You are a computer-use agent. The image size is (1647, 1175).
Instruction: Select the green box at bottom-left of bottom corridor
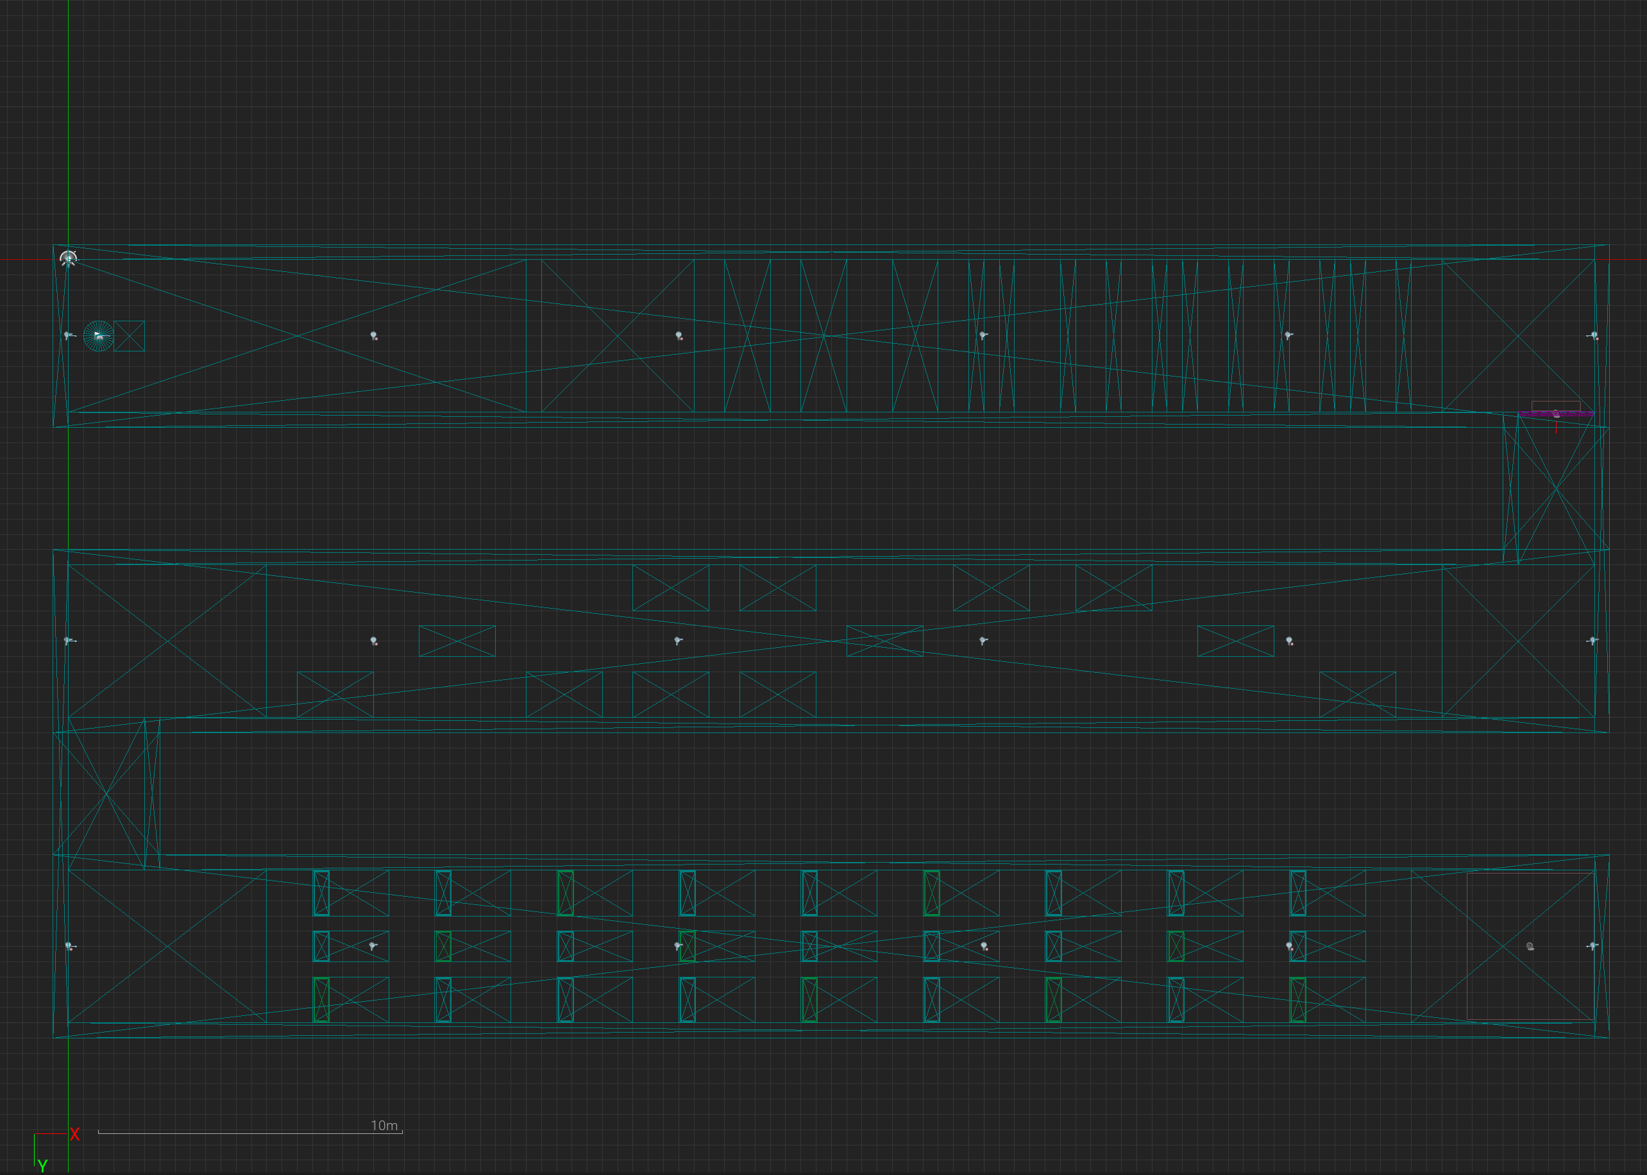[321, 1000]
